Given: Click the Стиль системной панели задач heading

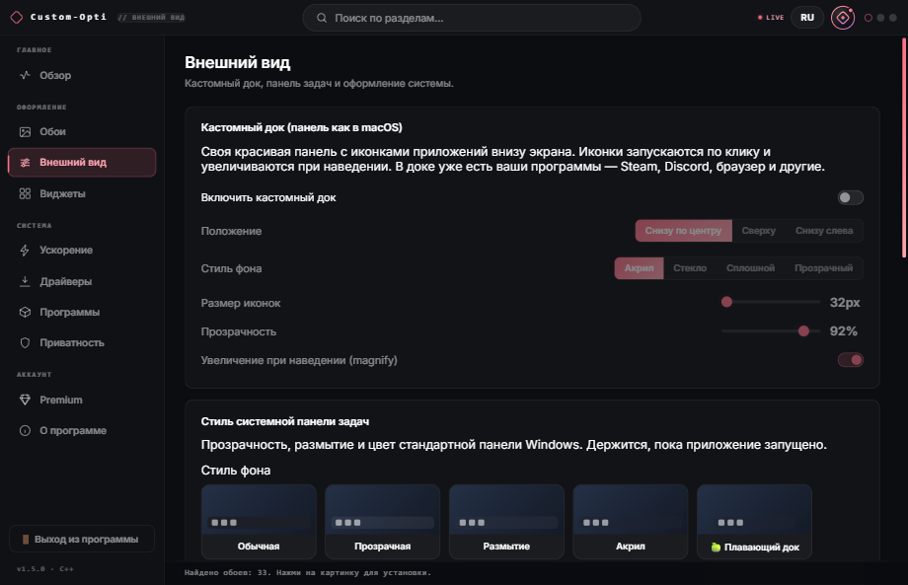Looking at the screenshot, I should 285,422.
